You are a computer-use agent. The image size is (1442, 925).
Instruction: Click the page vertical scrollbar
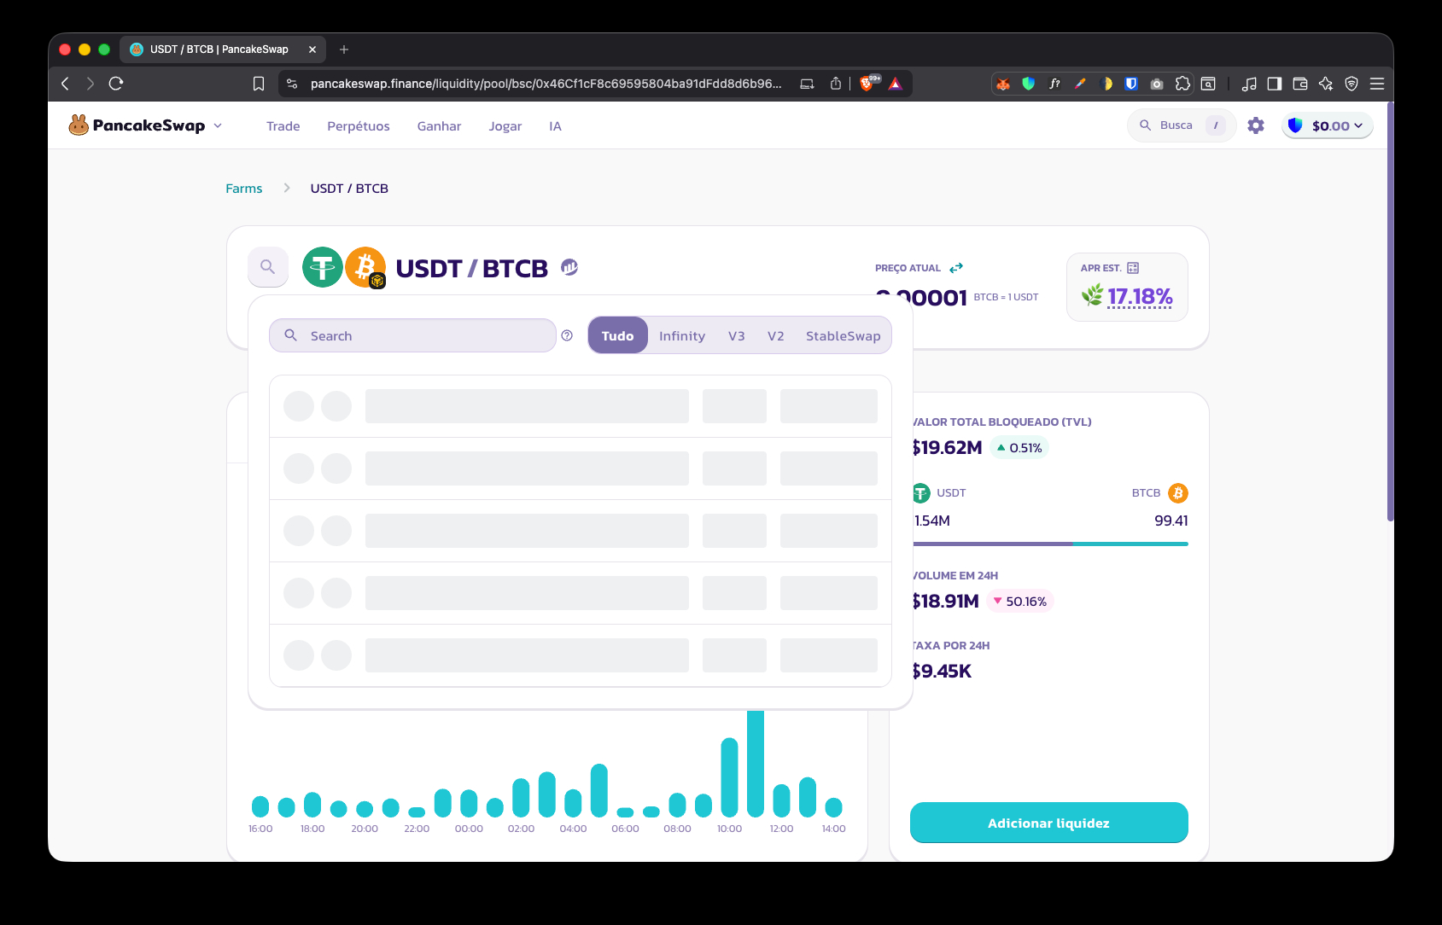1390,311
